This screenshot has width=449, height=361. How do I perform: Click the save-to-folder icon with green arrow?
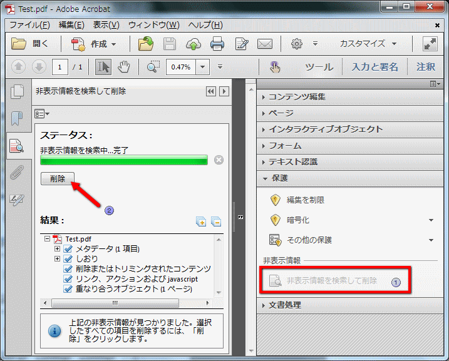146,44
